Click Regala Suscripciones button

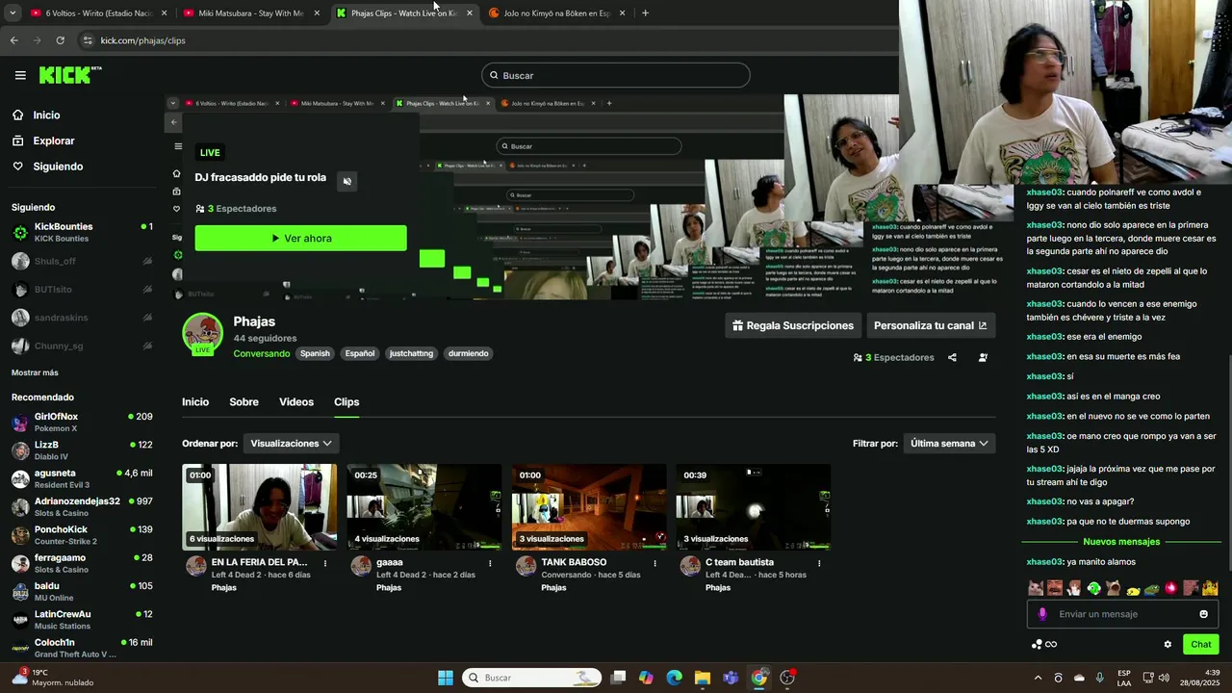tap(792, 325)
